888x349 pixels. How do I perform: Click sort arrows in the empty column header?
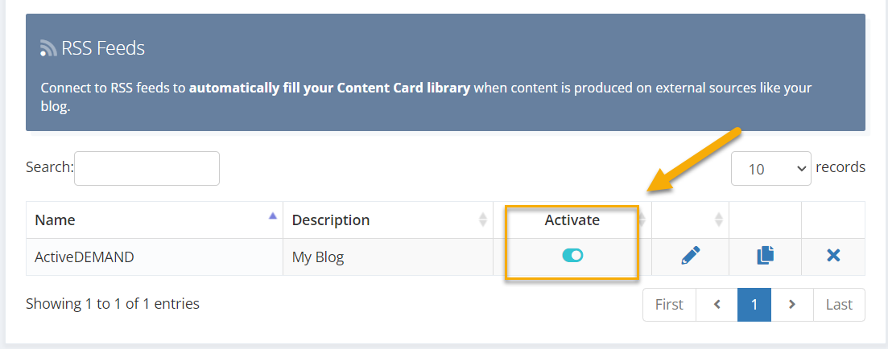click(x=719, y=220)
